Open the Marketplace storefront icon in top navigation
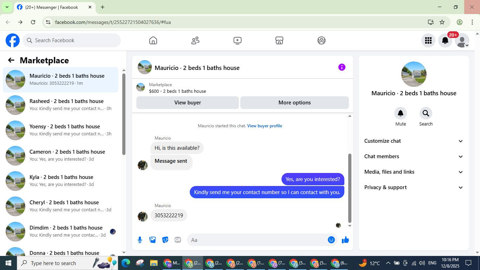The width and height of the screenshot is (480, 270). (279, 40)
